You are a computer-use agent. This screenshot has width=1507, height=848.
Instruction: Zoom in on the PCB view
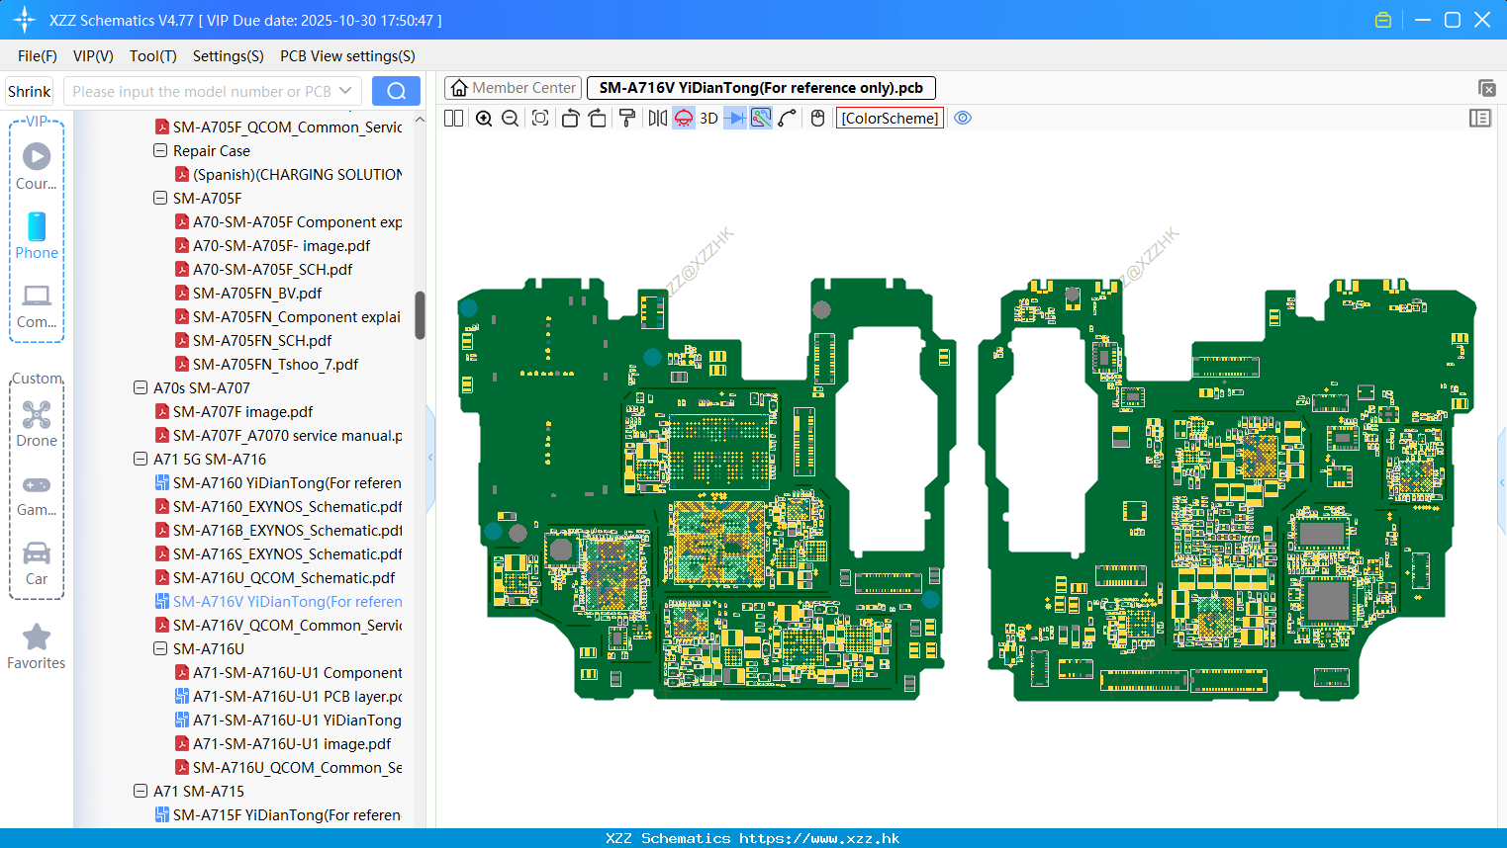click(484, 119)
